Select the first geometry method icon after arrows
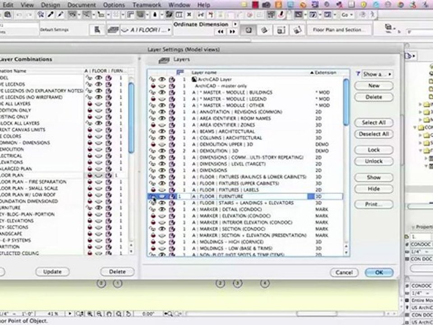This screenshot has width=433, height=325. 248,30
